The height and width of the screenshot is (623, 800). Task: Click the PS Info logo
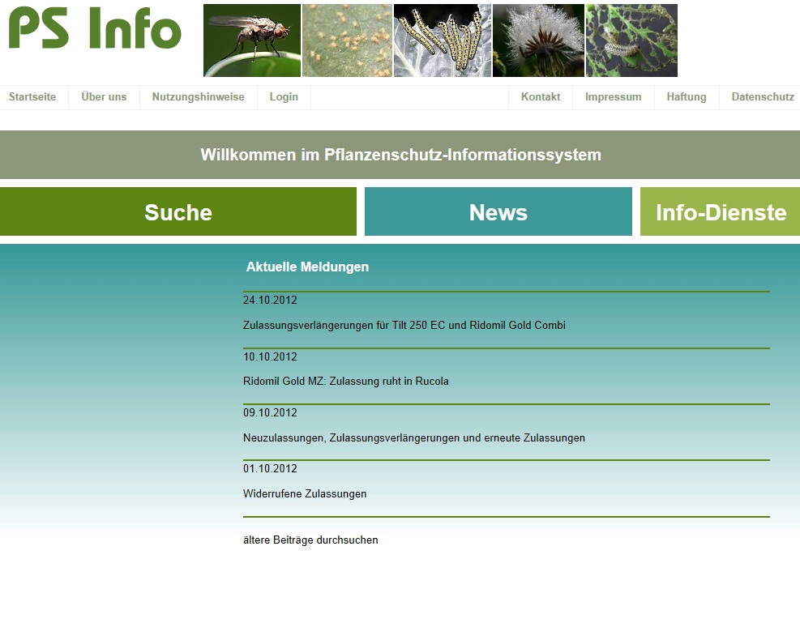tap(95, 29)
